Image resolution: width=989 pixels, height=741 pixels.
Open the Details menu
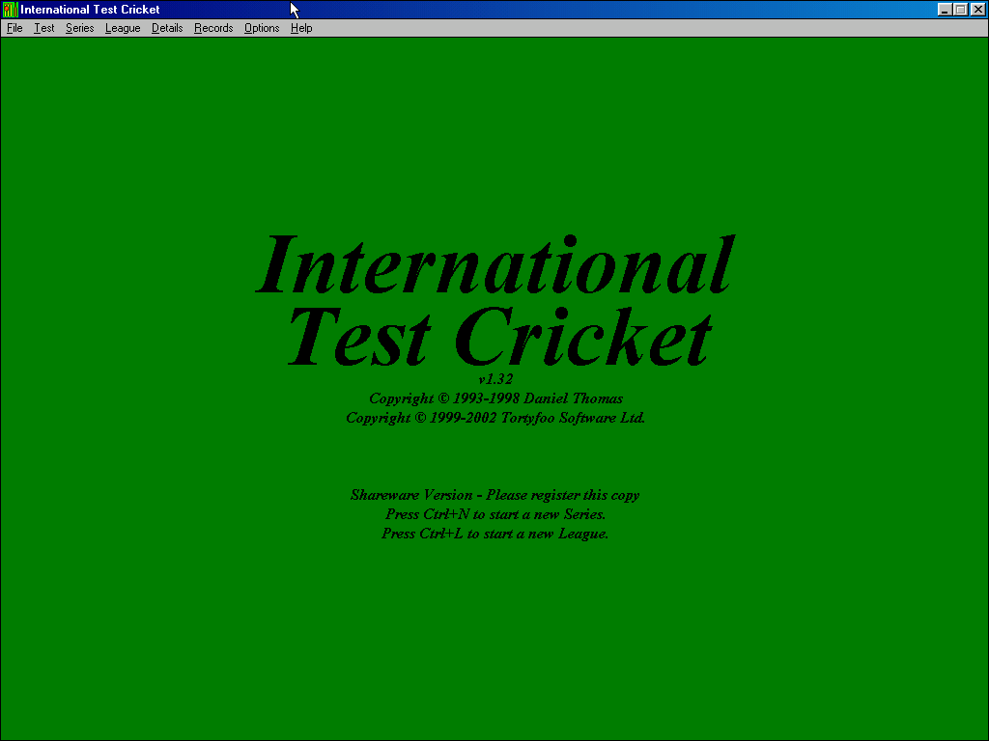pyautogui.click(x=167, y=28)
